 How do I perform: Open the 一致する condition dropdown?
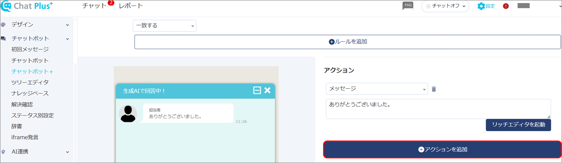[x=165, y=26]
